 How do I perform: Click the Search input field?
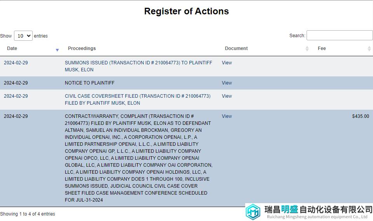tap(340, 35)
